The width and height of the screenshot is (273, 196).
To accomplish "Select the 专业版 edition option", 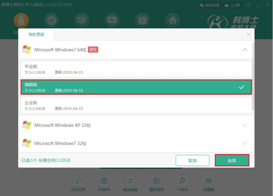I will [136, 69].
